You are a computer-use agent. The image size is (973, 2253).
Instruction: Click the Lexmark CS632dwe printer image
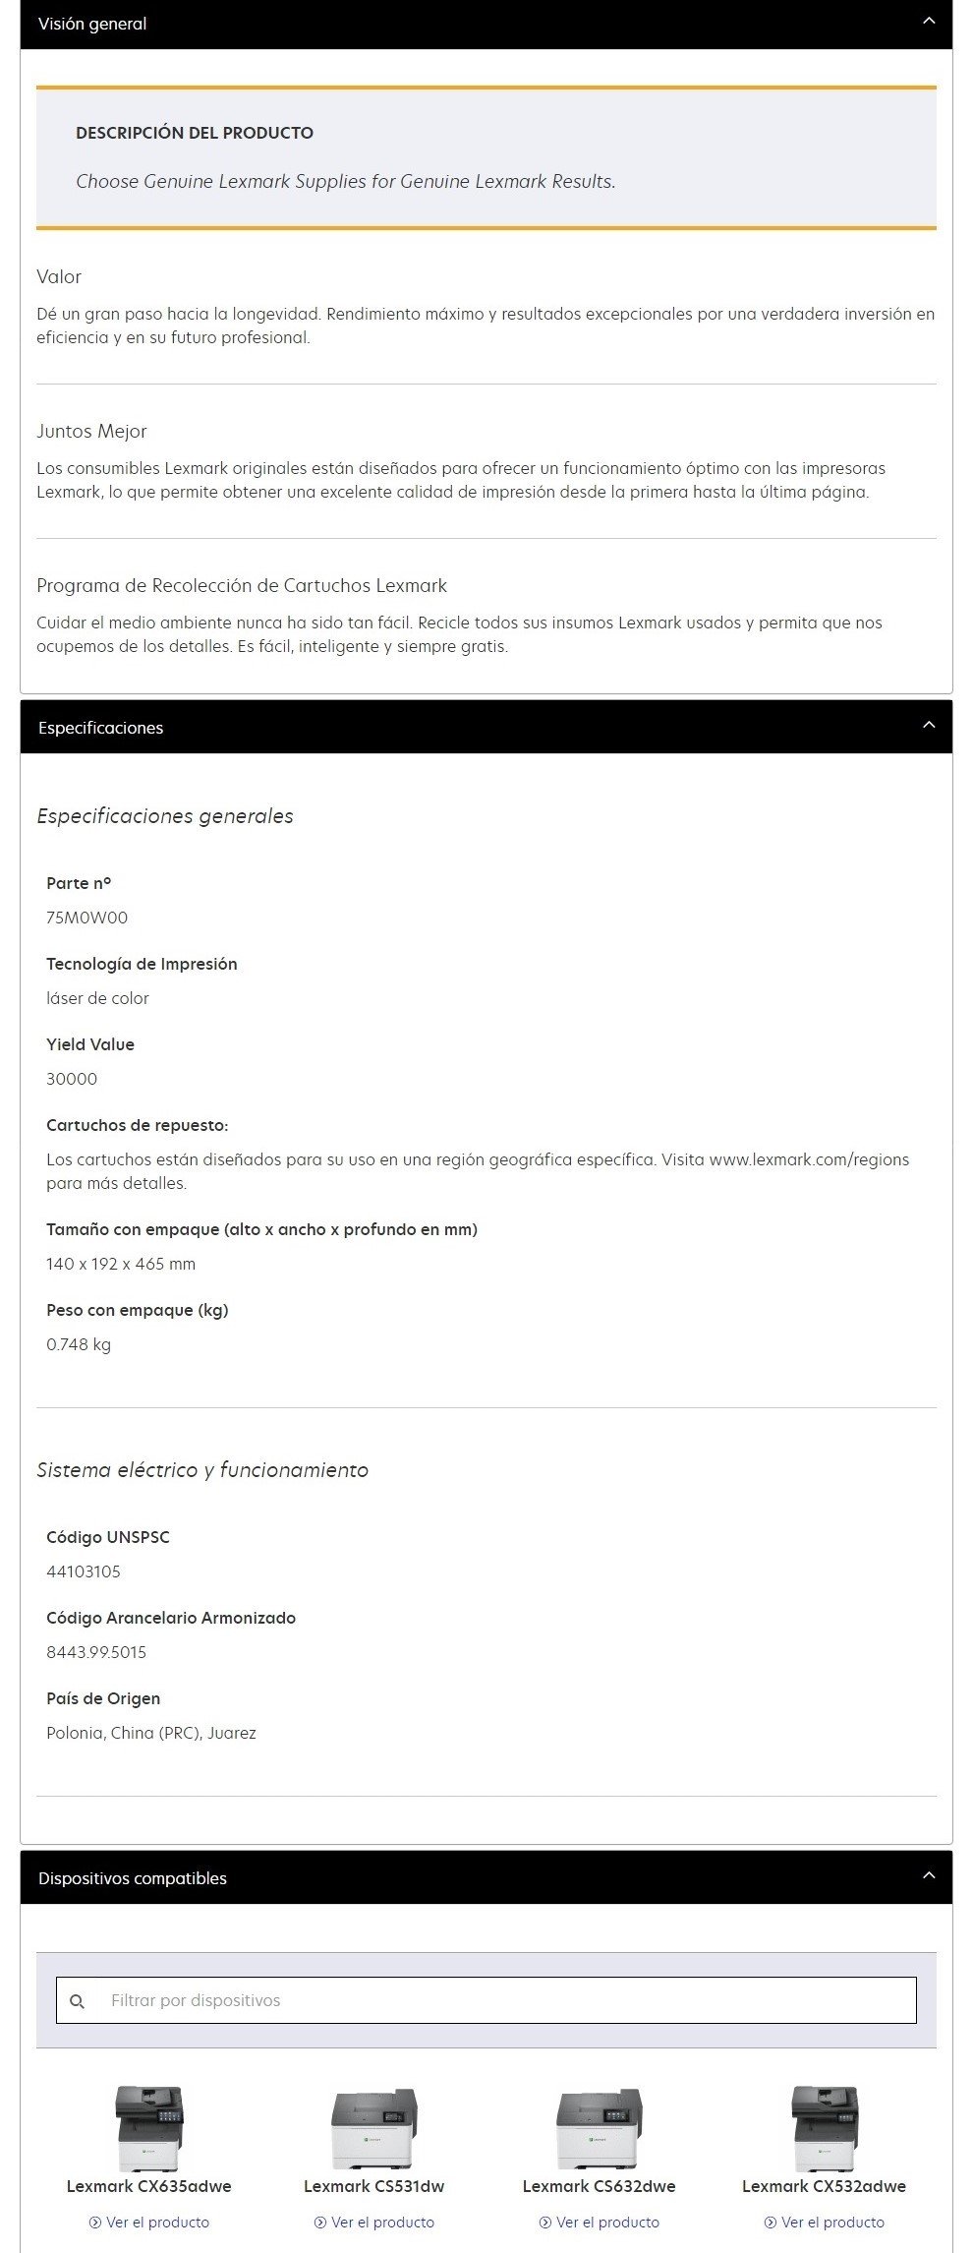(x=600, y=2128)
